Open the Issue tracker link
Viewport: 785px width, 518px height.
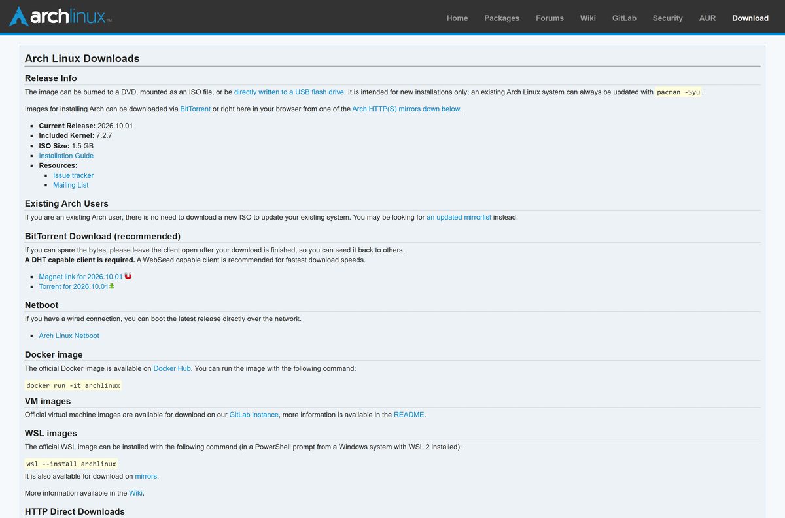click(x=73, y=175)
